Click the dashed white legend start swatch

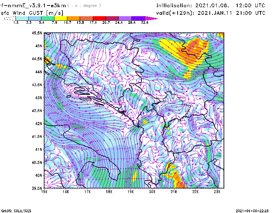point(10,18)
